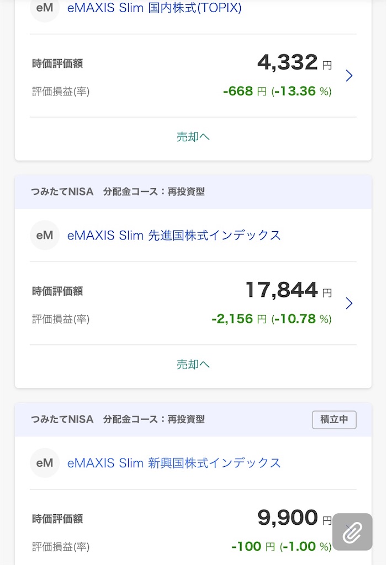Tap the eM icon beside 新興国株式インデックス
This screenshot has width=387, height=565.
(44, 463)
